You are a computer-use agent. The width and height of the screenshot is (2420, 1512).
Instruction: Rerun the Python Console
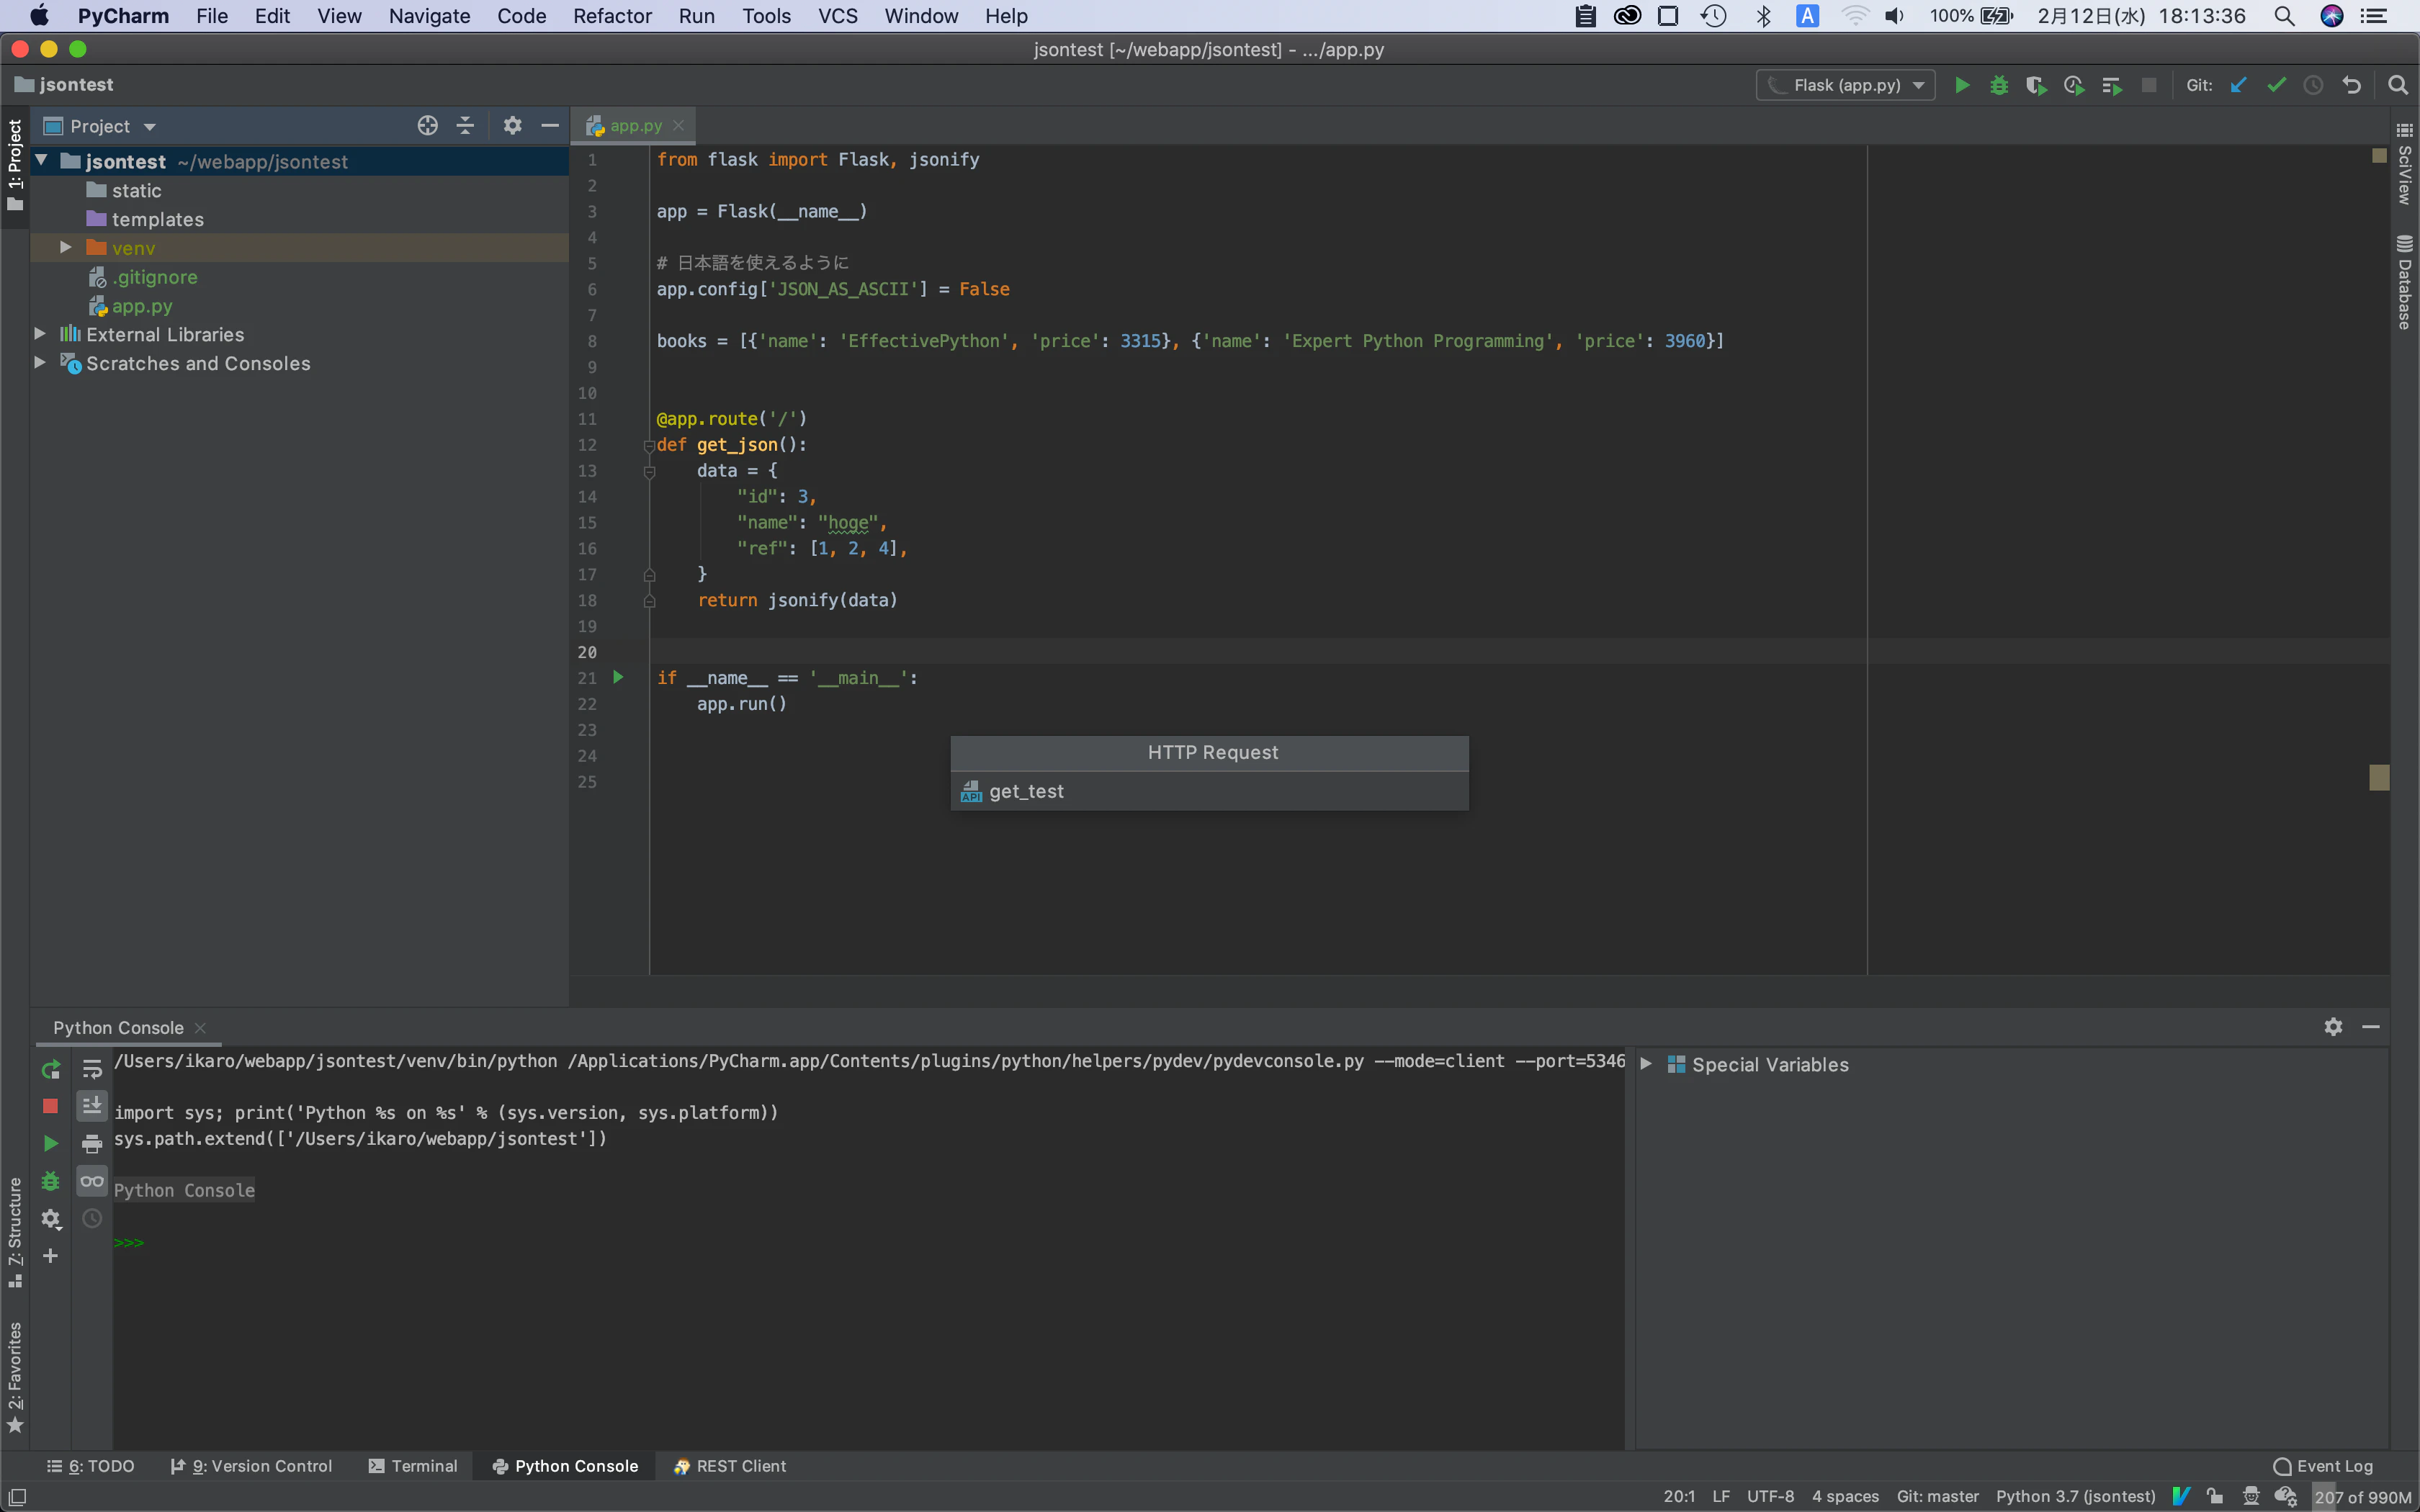click(50, 1069)
